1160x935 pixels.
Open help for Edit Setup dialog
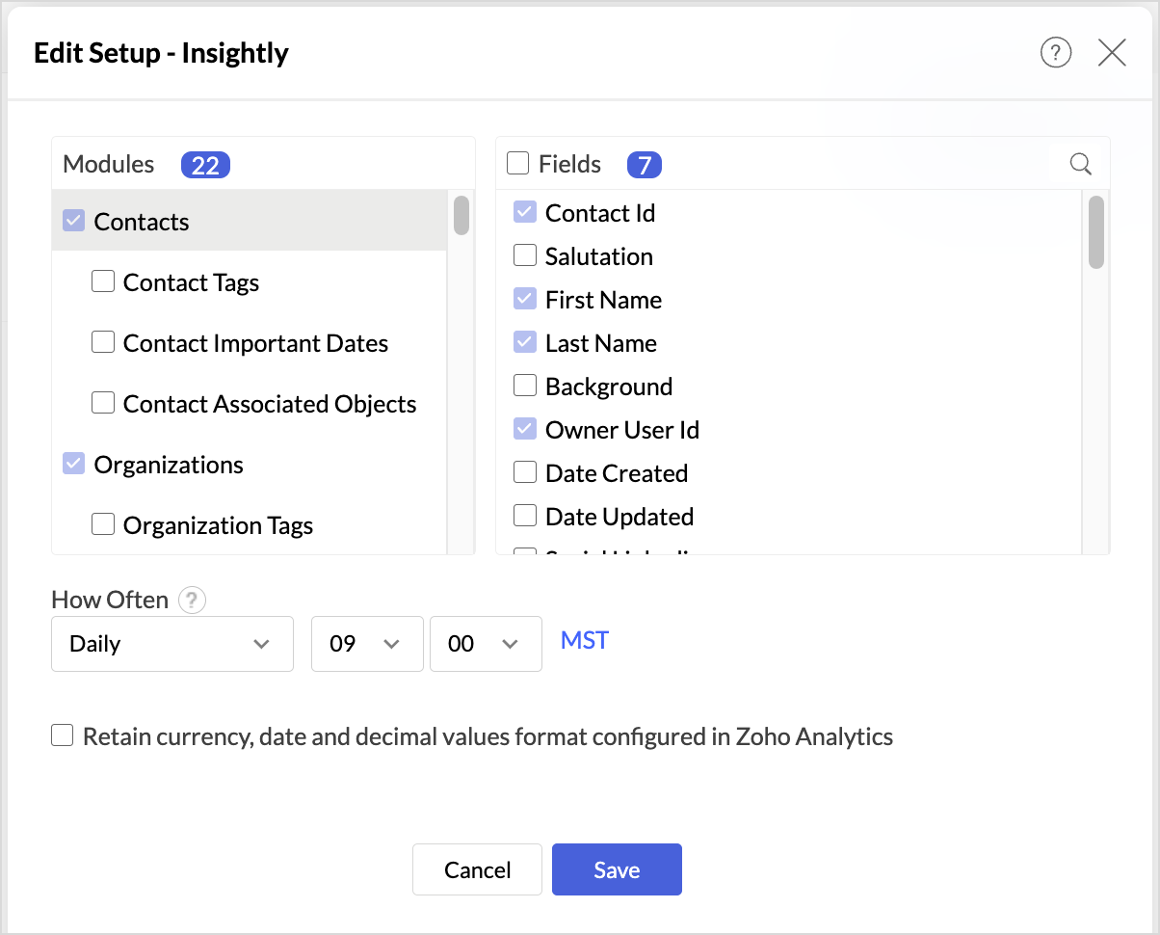(1056, 53)
